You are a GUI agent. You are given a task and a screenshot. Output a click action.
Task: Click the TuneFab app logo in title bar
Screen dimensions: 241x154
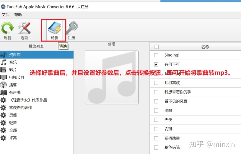pos(3,7)
